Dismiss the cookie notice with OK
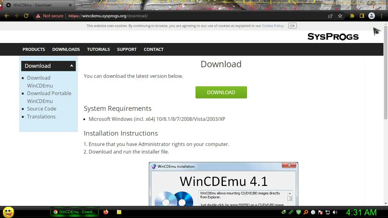Viewport: 388px width, 218px height. [293, 26]
